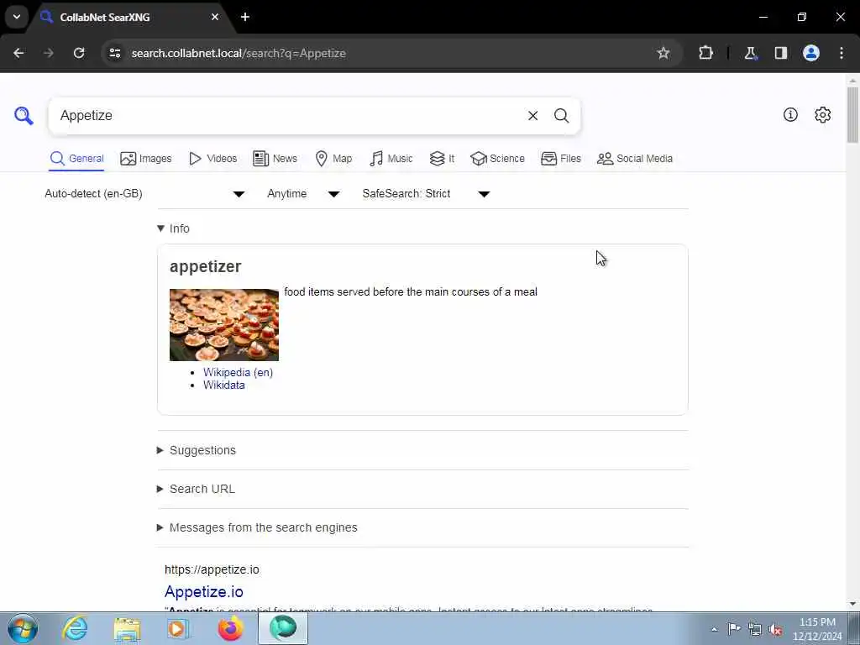Open the Auto-detect language dropdown
The image size is (860, 645).
[144, 194]
